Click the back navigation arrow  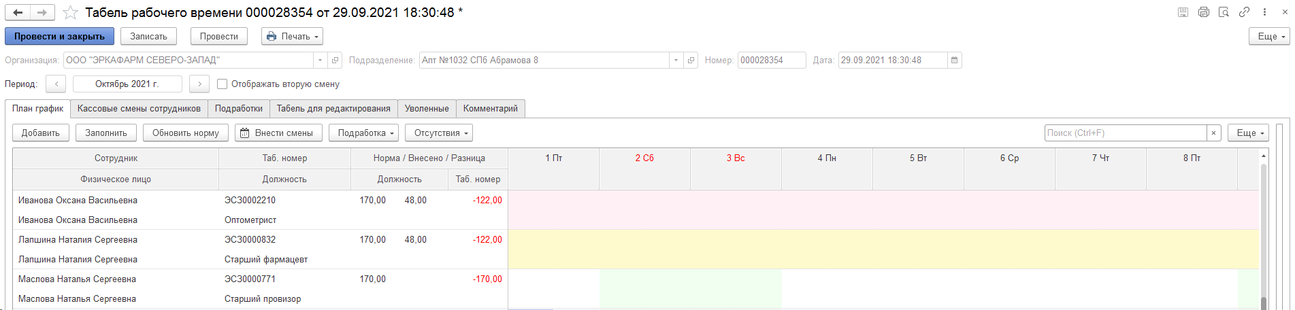pyautogui.click(x=18, y=12)
